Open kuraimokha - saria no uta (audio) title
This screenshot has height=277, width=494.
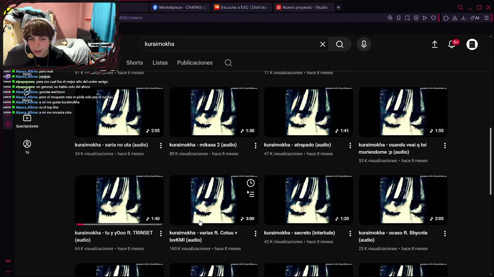[x=112, y=145]
